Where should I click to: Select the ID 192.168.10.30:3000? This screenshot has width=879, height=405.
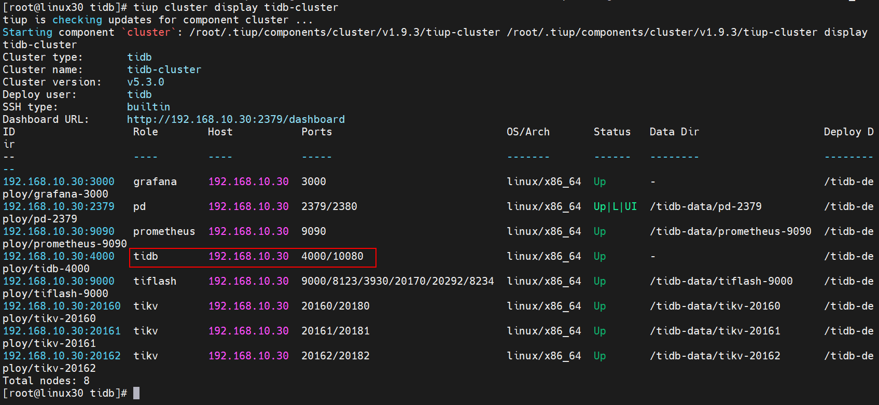coord(59,181)
